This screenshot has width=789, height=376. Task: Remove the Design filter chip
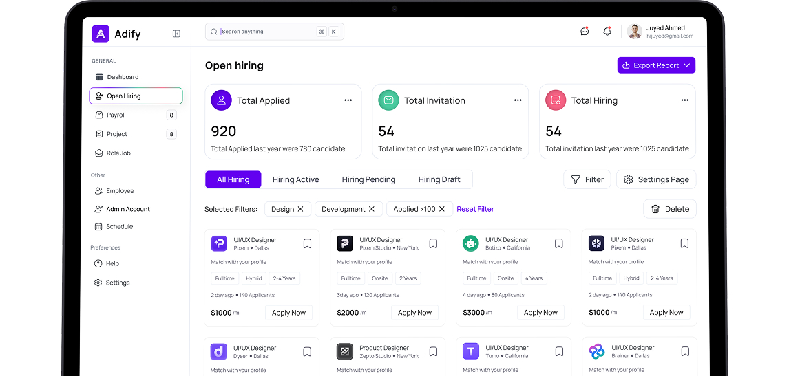tap(300, 209)
